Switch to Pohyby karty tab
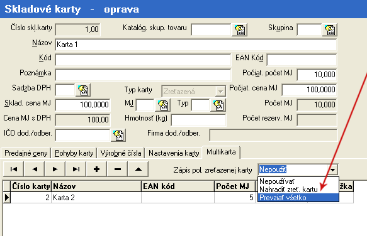The width and height of the screenshot is (367, 236). [x=74, y=153]
